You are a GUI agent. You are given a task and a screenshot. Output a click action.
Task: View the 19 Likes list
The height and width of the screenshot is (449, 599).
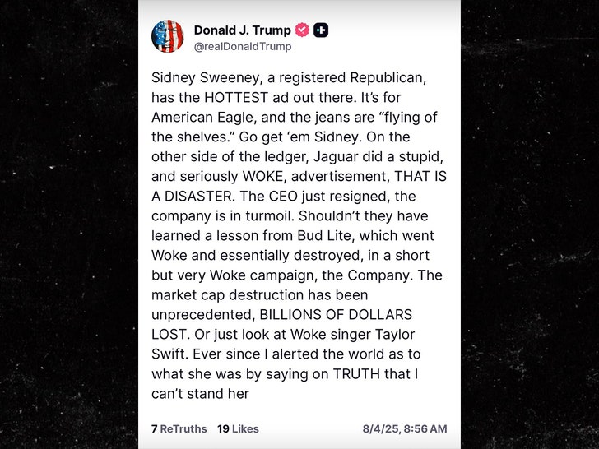[238, 428]
